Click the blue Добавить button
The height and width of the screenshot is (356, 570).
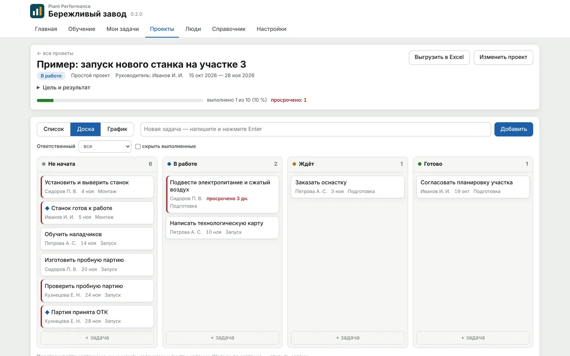tap(513, 129)
